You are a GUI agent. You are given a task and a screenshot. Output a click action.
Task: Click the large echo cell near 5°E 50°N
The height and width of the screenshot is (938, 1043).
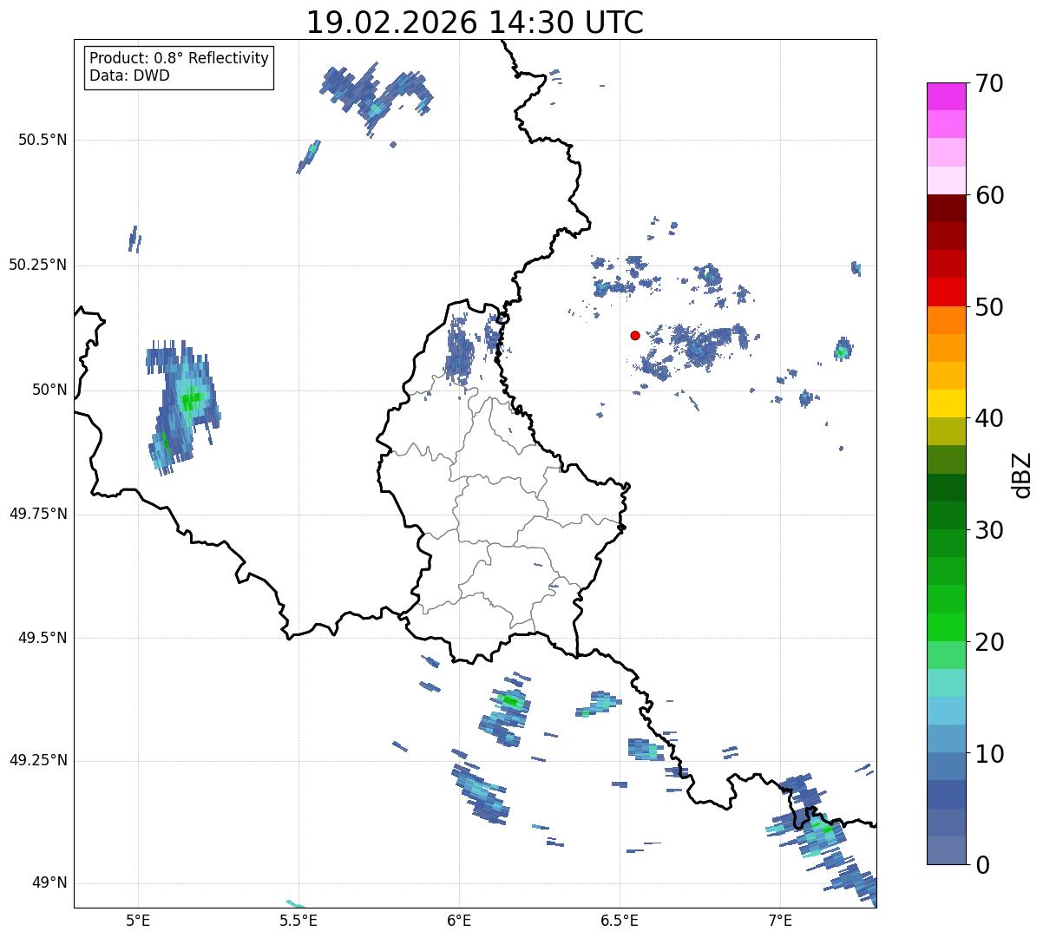[x=182, y=408]
